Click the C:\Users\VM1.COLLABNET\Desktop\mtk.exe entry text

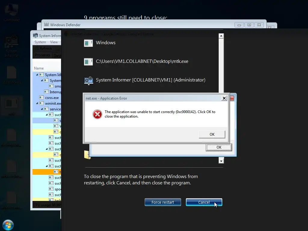pyautogui.click(x=142, y=61)
